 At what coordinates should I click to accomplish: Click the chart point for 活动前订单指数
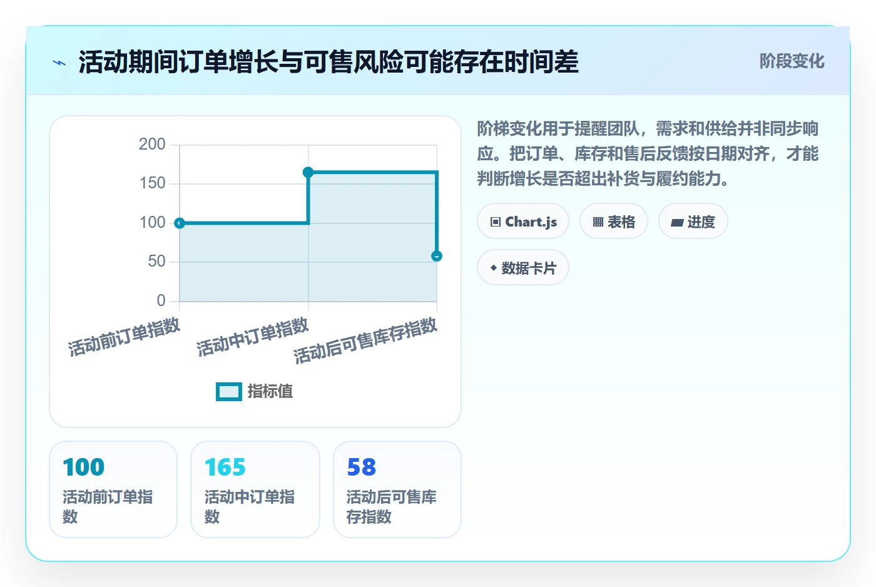point(180,223)
